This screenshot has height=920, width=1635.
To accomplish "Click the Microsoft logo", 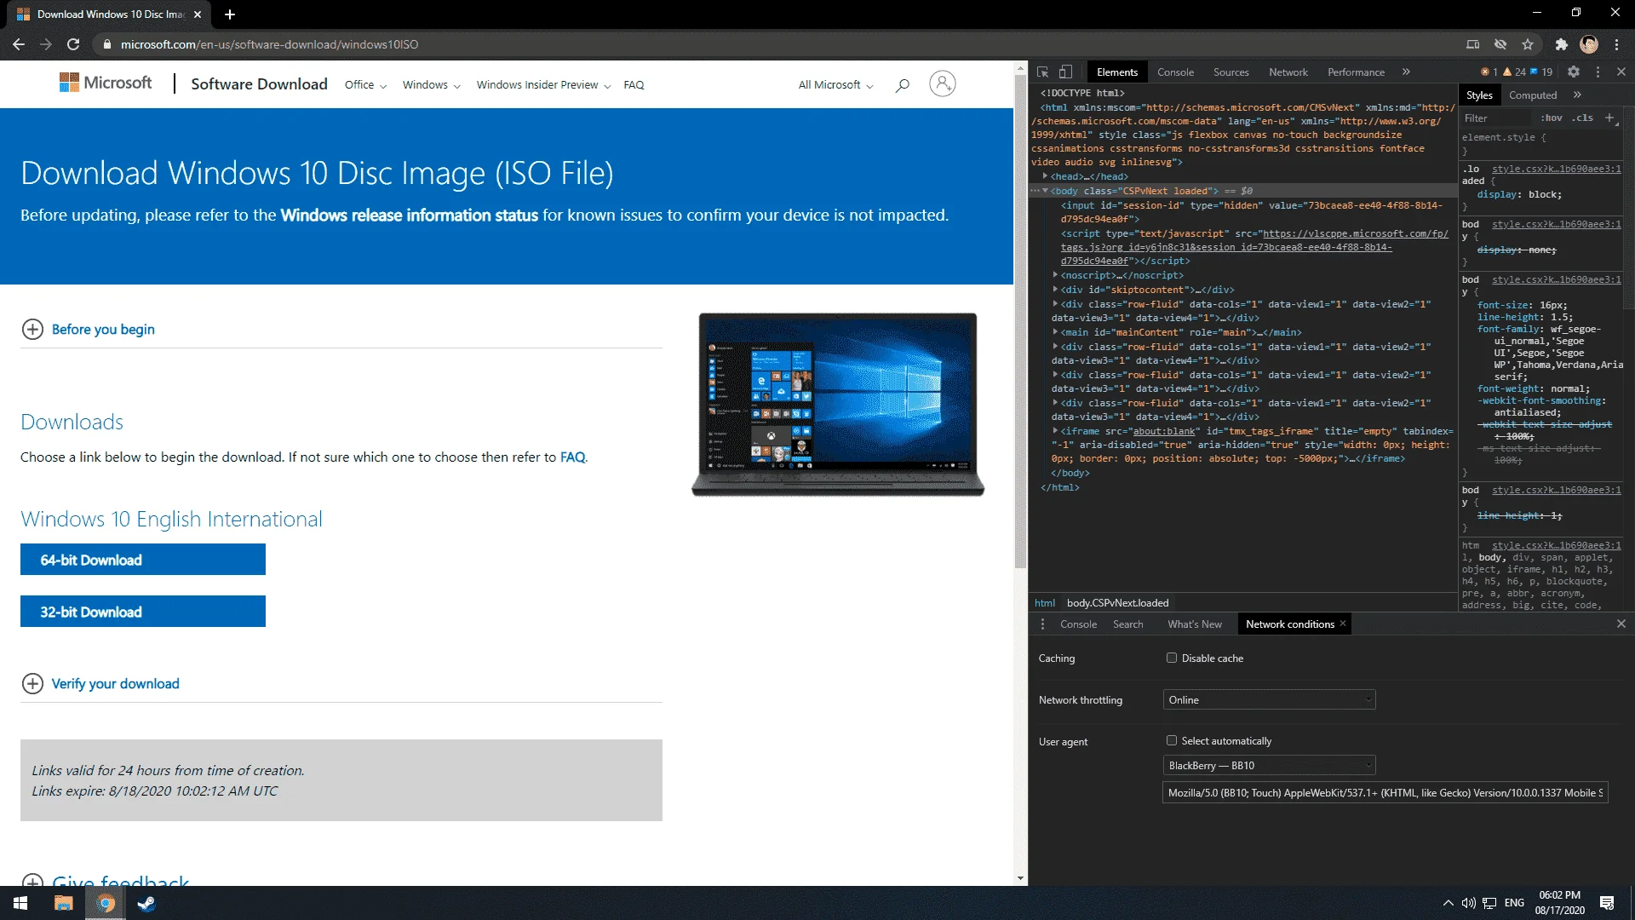I will click(x=106, y=83).
